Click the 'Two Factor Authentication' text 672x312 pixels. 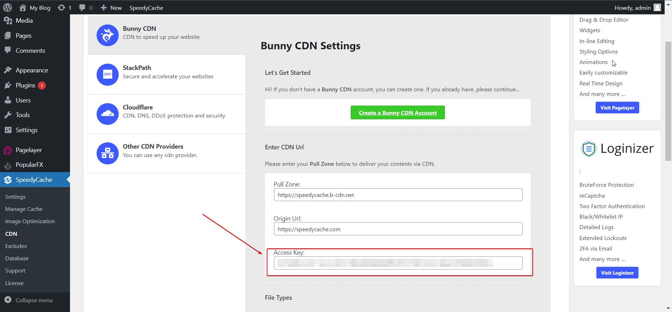[612, 206]
